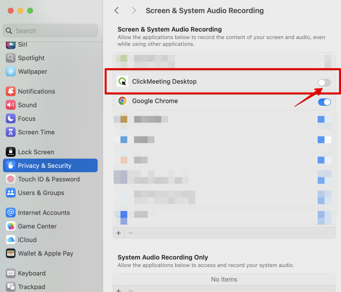This screenshot has height=292, width=341.
Task: Click the search magnifying glass icon
Action: click(9, 31)
